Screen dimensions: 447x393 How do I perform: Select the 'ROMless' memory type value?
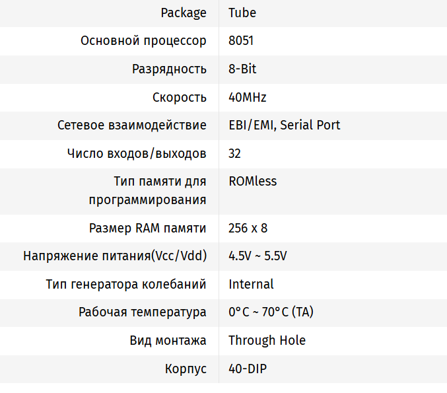pyautogui.click(x=253, y=181)
